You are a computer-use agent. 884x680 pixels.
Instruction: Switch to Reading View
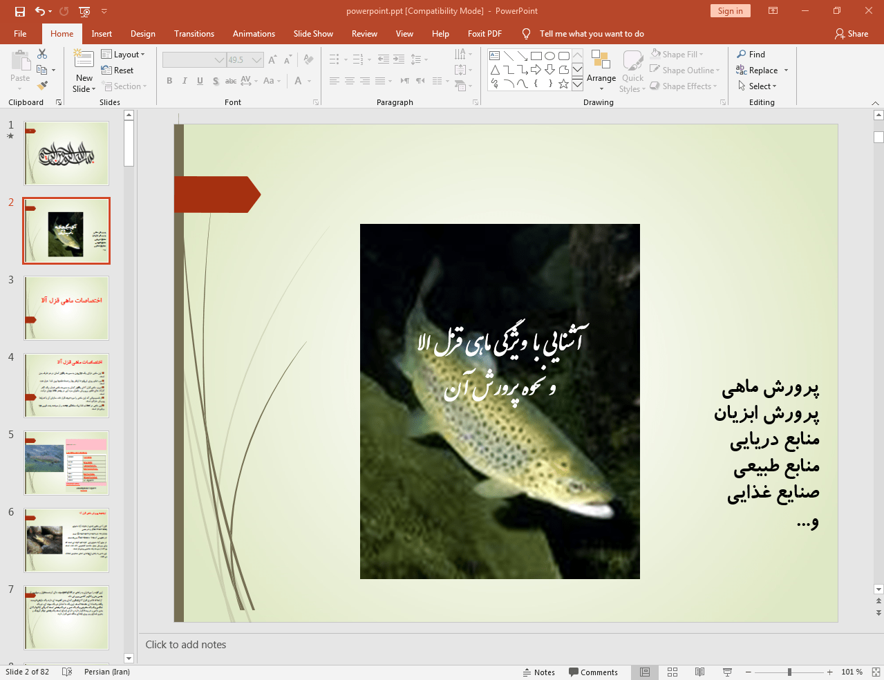699,672
